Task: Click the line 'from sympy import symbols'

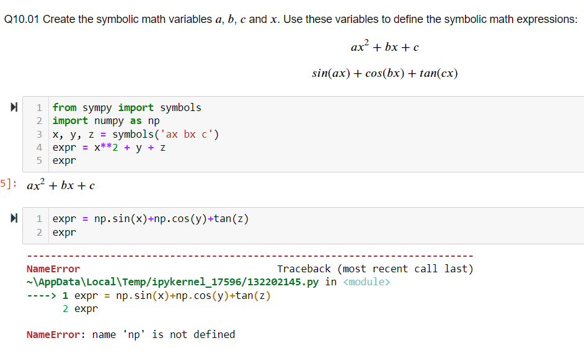Action: click(x=126, y=108)
